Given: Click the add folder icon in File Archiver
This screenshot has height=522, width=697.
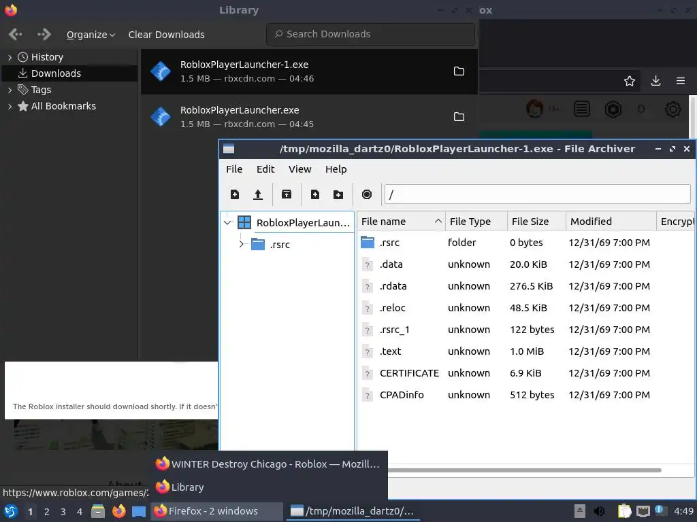Looking at the screenshot, I should (338, 194).
